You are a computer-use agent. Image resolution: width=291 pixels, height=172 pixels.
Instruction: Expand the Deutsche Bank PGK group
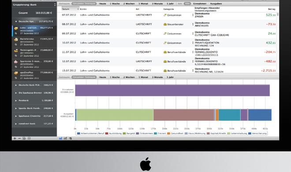(x=16, y=85)
